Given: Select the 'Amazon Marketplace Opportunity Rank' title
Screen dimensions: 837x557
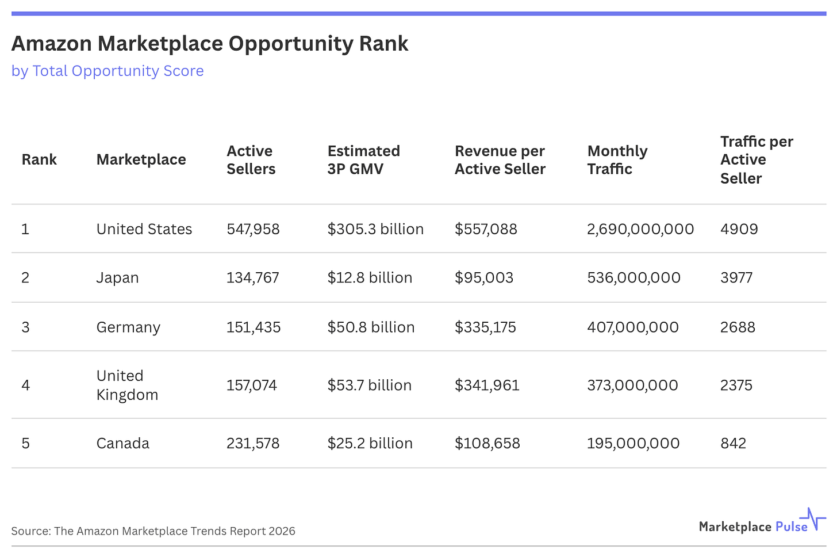Looking at the screenshot, I should 209,43.
